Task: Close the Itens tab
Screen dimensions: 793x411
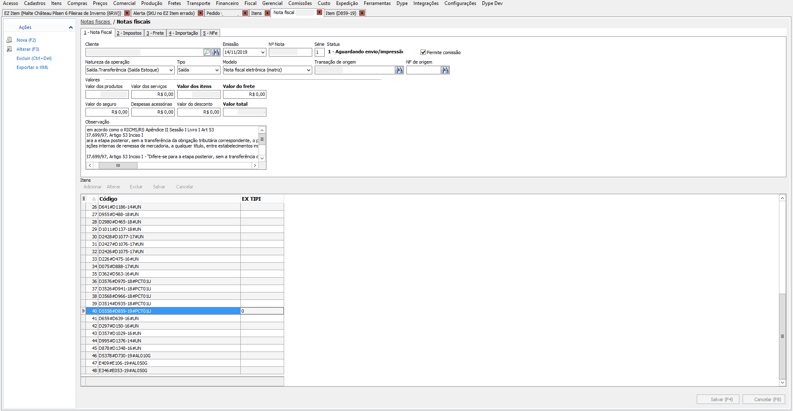Action: pyautogui.click(x=267, y=13)
